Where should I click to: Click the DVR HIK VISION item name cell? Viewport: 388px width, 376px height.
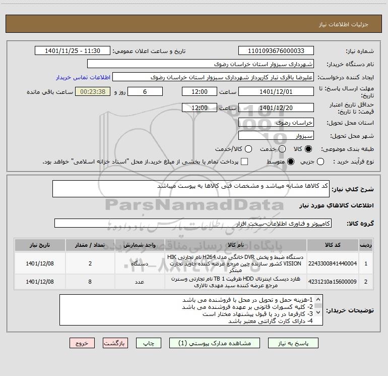(x=236, y=263)
